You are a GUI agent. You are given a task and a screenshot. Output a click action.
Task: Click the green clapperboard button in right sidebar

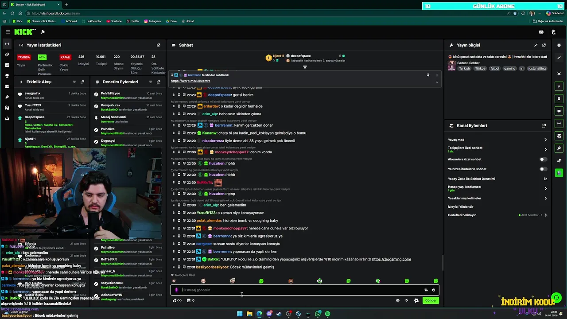coord(559,173)
